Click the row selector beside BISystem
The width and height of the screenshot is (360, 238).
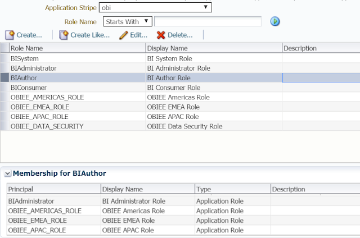tap(4, 58)
